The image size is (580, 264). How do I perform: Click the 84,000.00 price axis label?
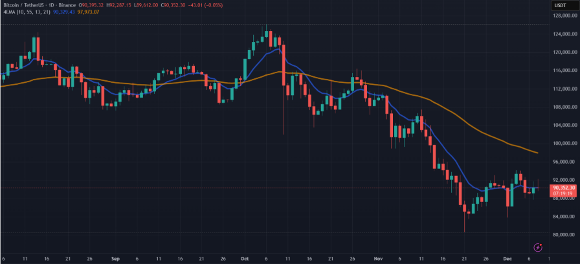click(565, 217)
